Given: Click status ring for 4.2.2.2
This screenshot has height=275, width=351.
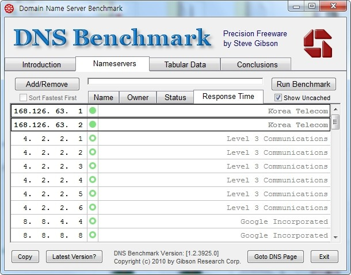Looking at the screenshot, I should pyautogui.click(x=93, y=152).
